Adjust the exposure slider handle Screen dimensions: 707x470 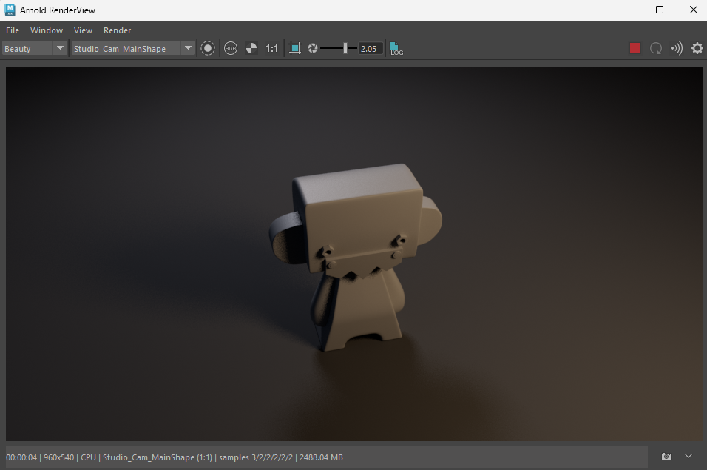345,48
